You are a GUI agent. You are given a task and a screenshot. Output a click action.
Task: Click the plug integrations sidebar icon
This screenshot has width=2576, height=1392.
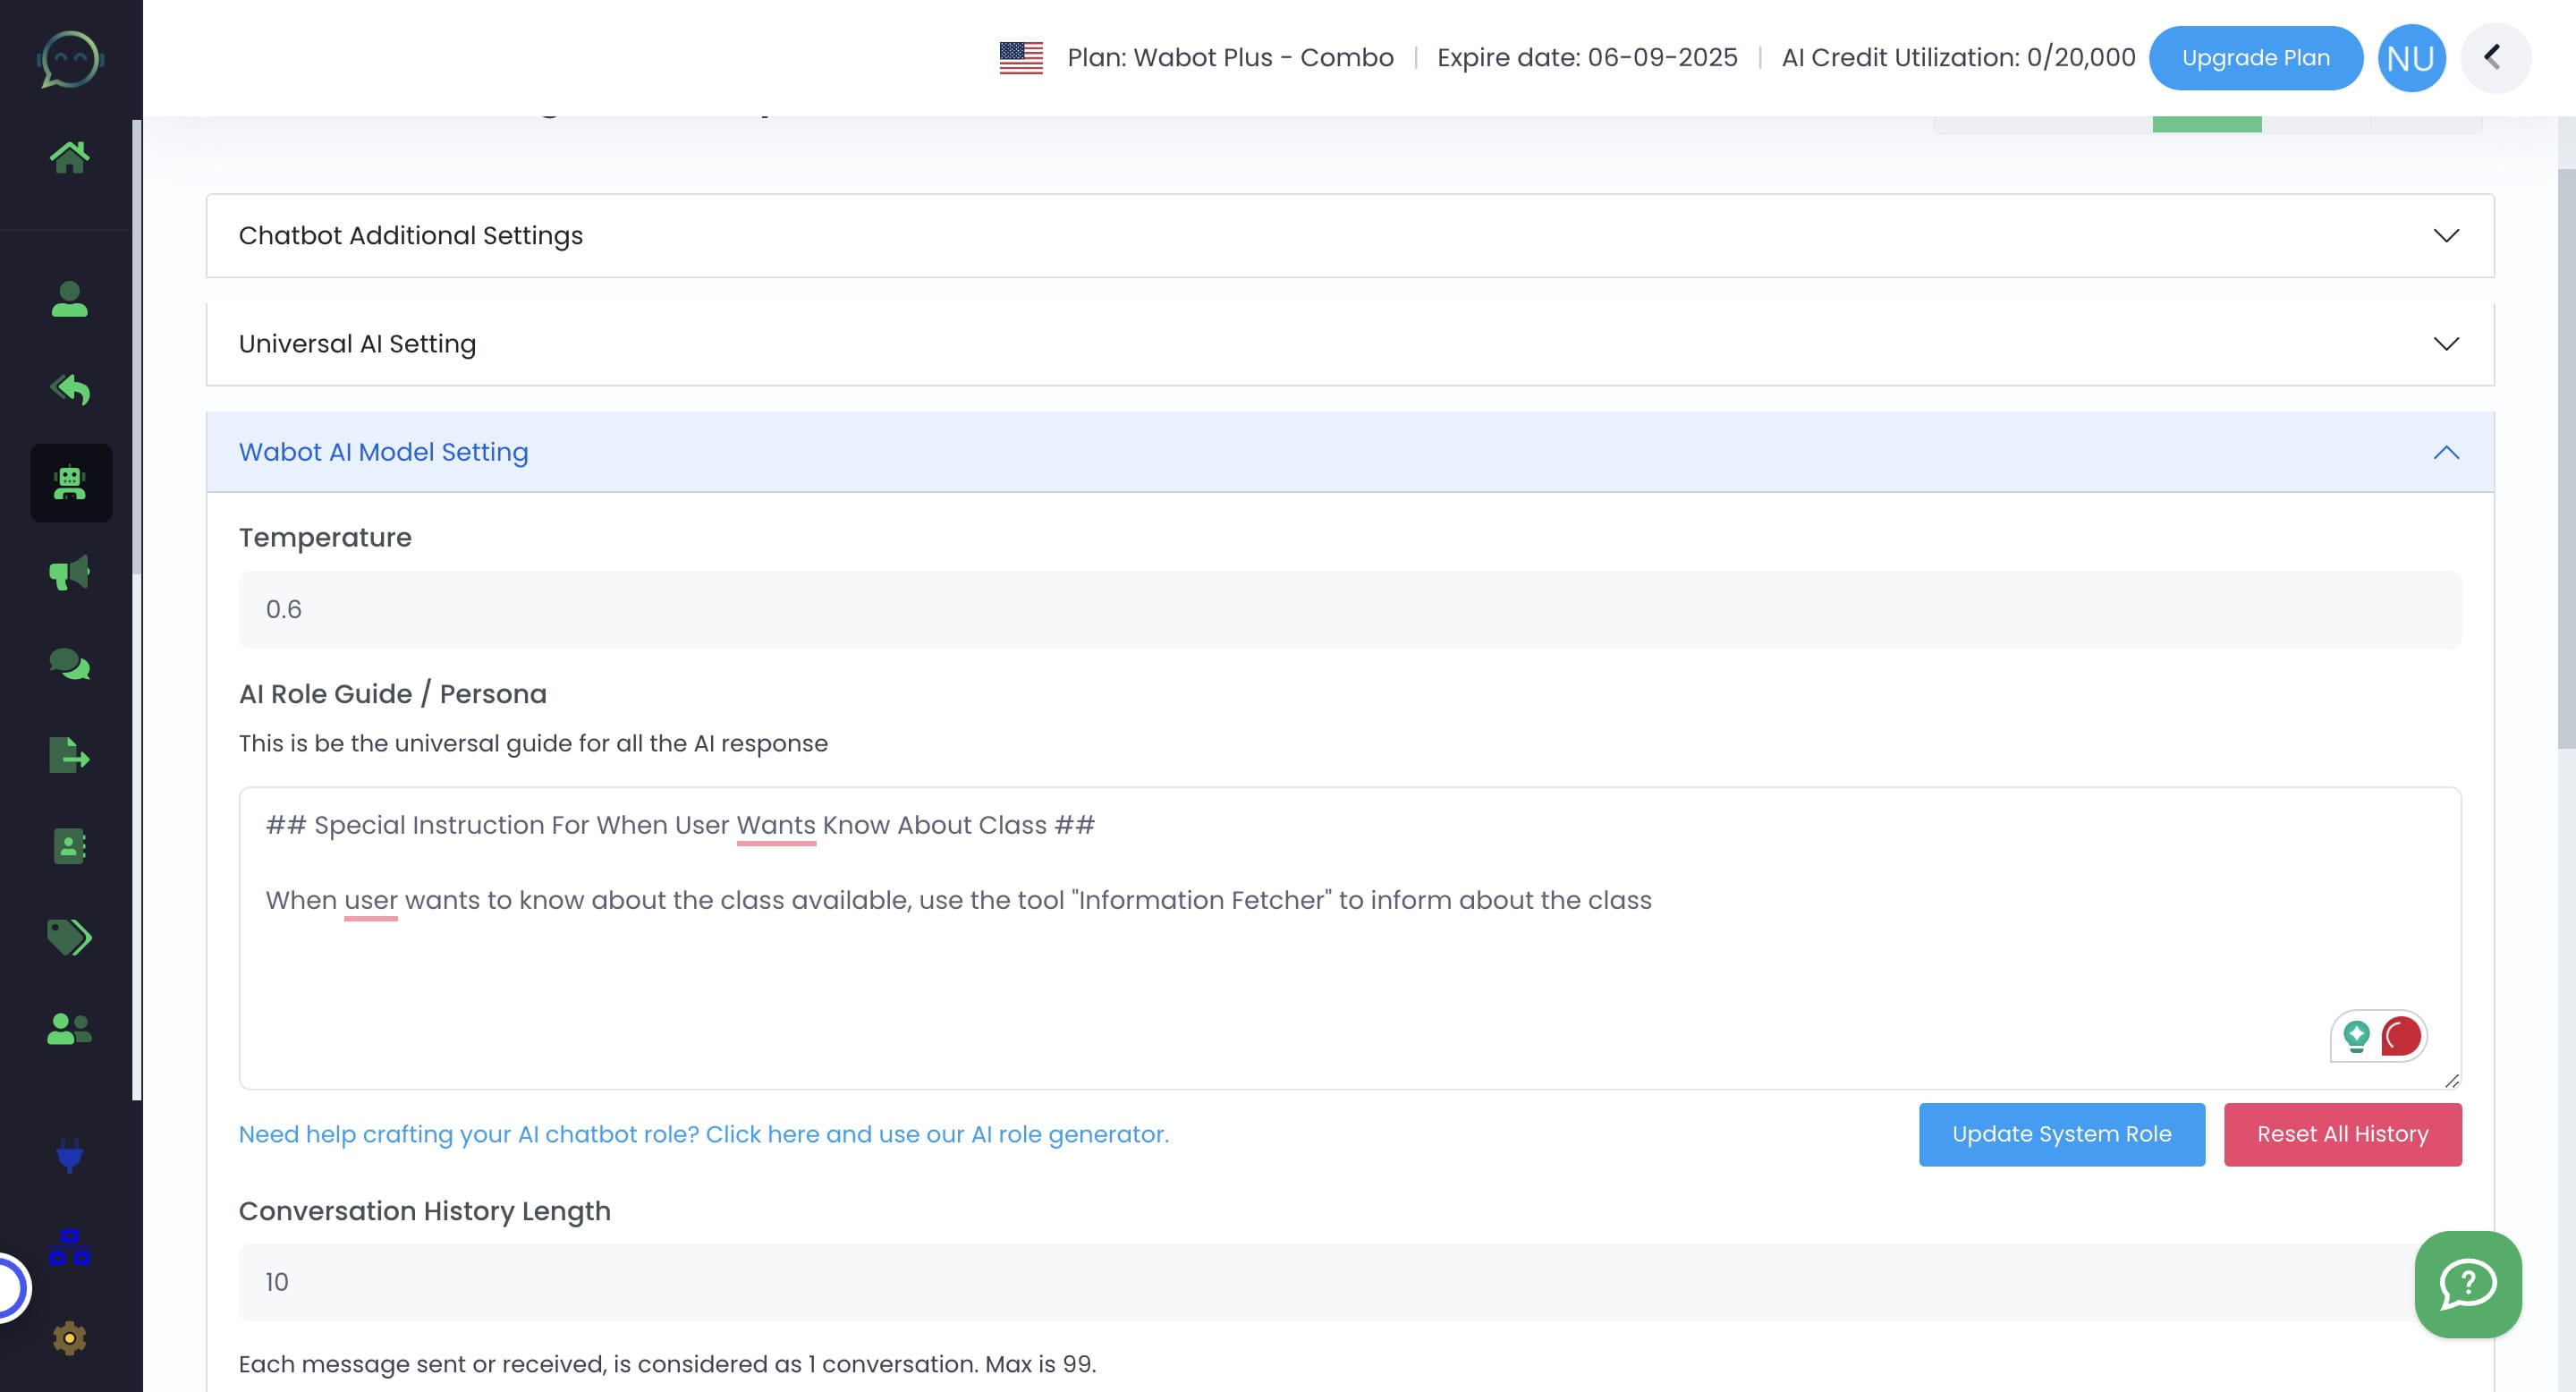[69, 1156]
